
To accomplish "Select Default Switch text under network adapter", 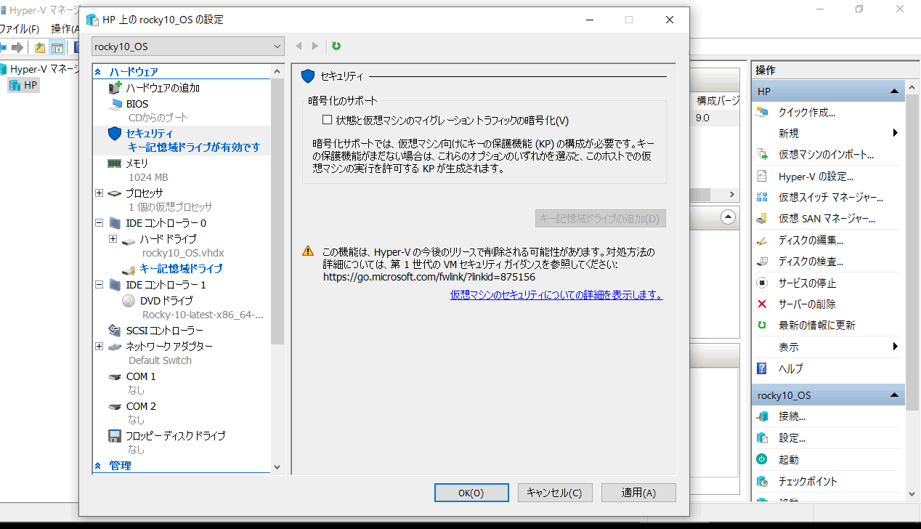I will 160,360.
